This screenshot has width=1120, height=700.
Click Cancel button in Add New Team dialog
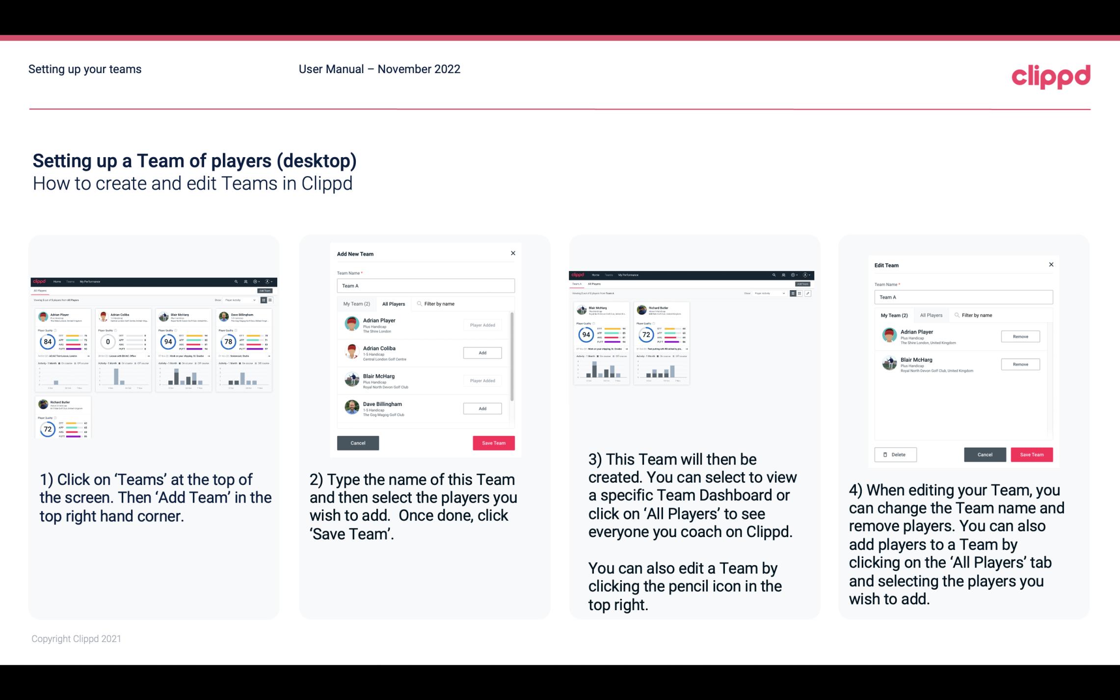click(358, 442)
